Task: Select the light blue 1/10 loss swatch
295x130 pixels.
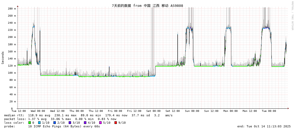Action: [39, 123]
